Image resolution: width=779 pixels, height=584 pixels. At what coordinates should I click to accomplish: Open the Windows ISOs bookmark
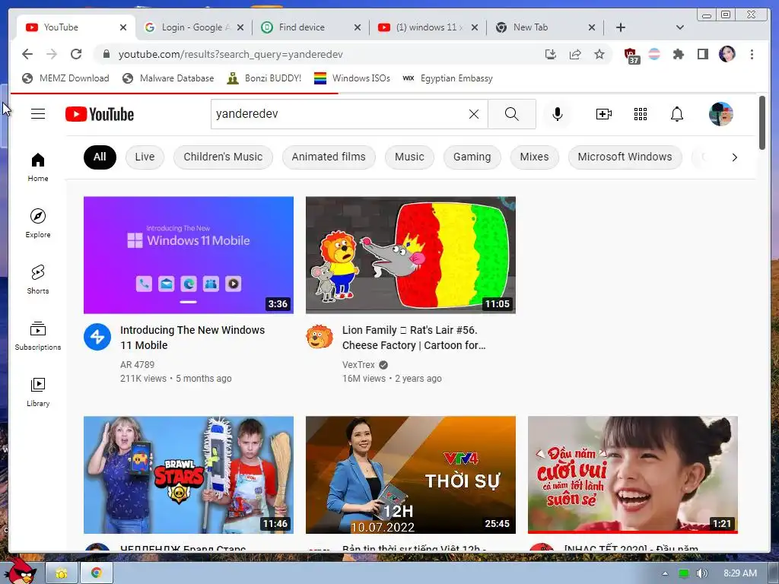(352, 78)
